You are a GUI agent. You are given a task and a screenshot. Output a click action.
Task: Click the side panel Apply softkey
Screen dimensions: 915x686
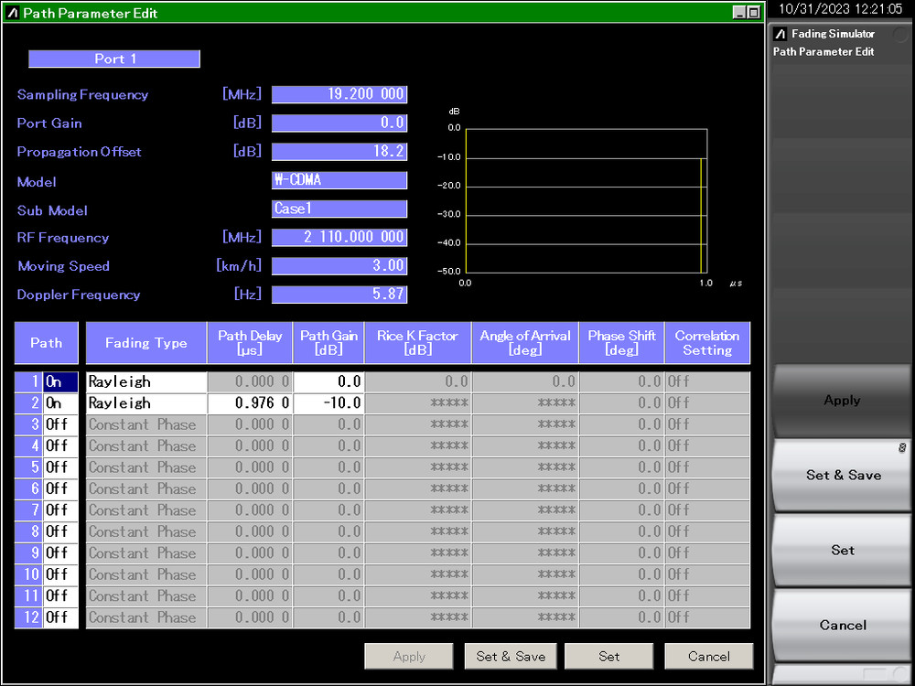coord(842,401)
